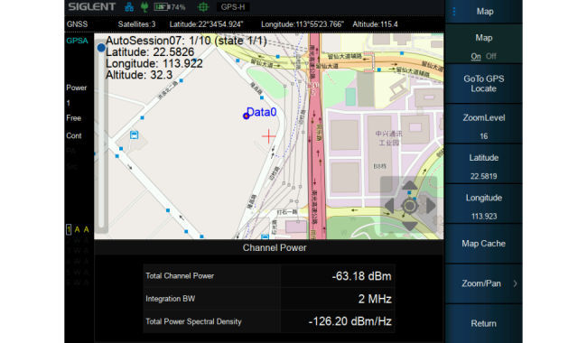The image size is (587, 343).
Task: Expand the left panel side arrow
Action: tap(105, 144)
